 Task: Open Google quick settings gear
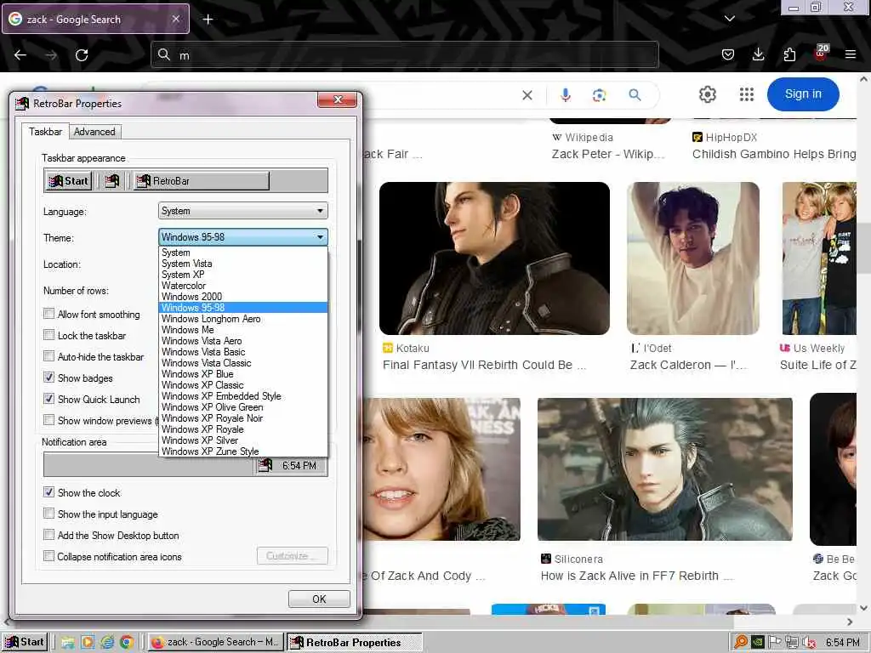tap(707, 94)
